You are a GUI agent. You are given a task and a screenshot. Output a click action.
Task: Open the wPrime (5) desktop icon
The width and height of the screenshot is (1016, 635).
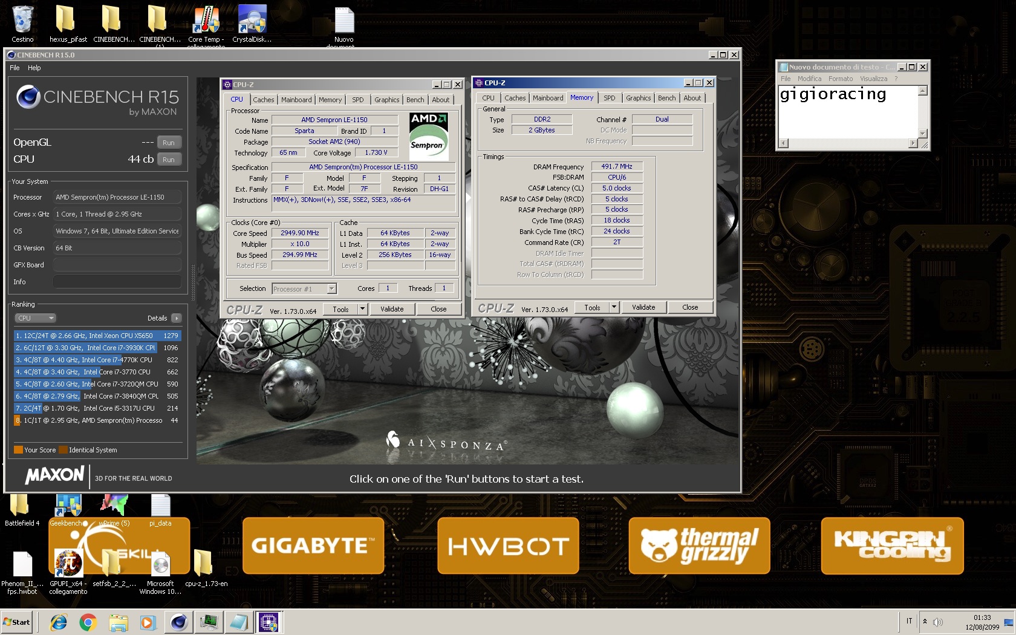[x=114, y=510]
